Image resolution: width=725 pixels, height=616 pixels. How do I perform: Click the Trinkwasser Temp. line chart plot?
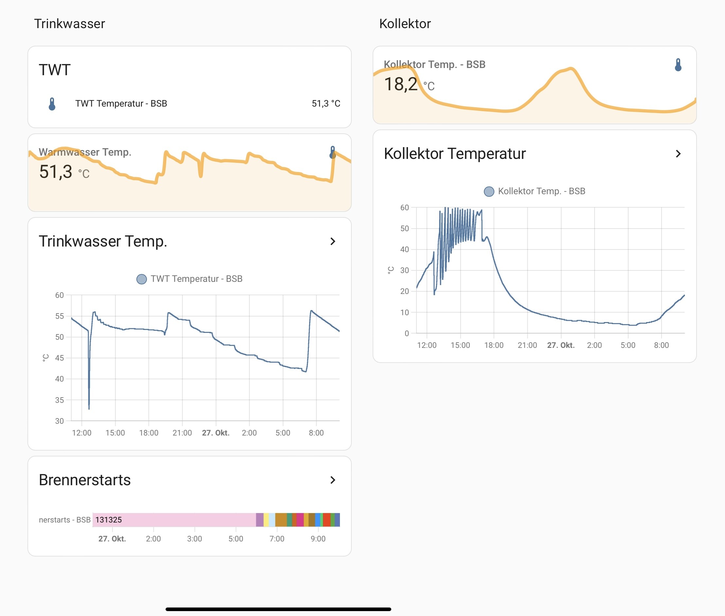205,358
